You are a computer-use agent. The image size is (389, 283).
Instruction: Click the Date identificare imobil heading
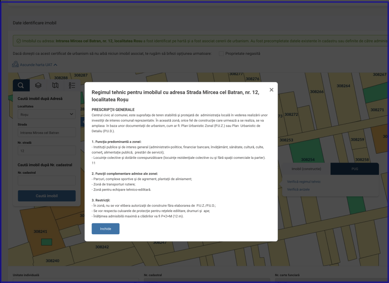pos(35,23)
